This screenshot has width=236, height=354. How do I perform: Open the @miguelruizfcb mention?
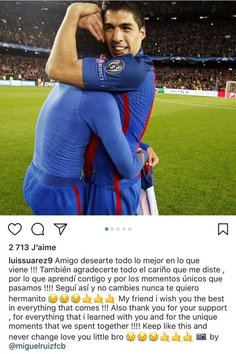(37, 346)
